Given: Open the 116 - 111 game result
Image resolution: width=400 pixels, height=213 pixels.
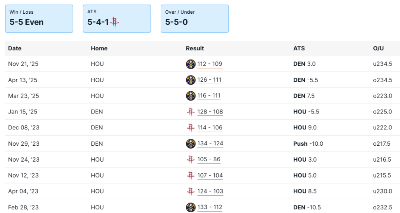Looking at the screenshot, I should [x=209, y=96].
